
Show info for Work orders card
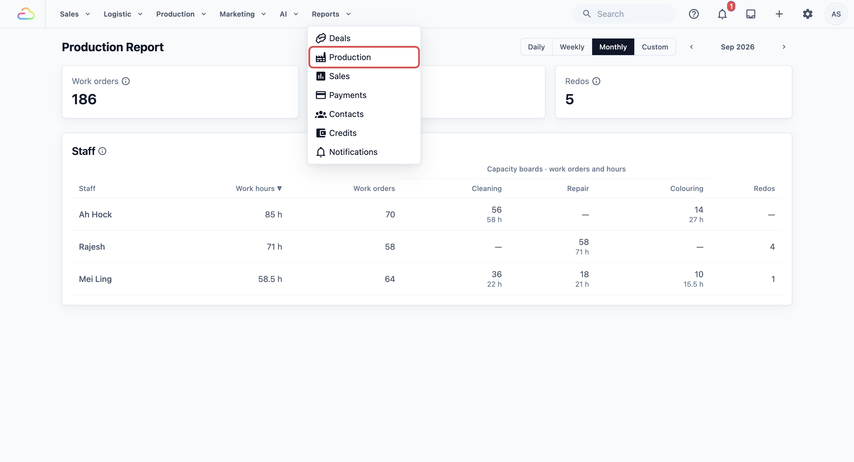126,81
